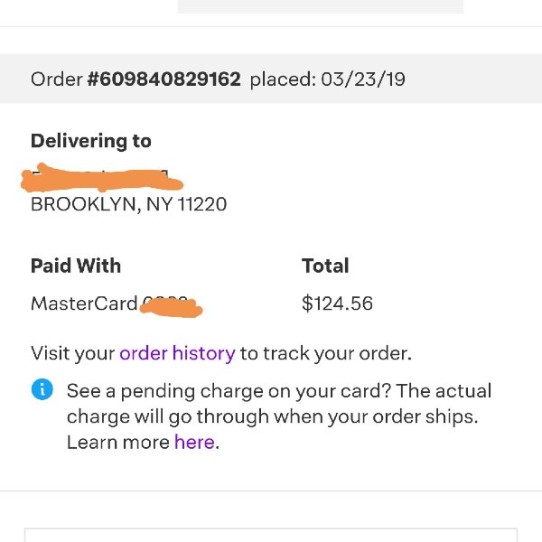The height and width of the screenshot is (542, 542).
Task: Click the 'Paid With' heading
Action: pyautogui.click(x=76, y=266)
